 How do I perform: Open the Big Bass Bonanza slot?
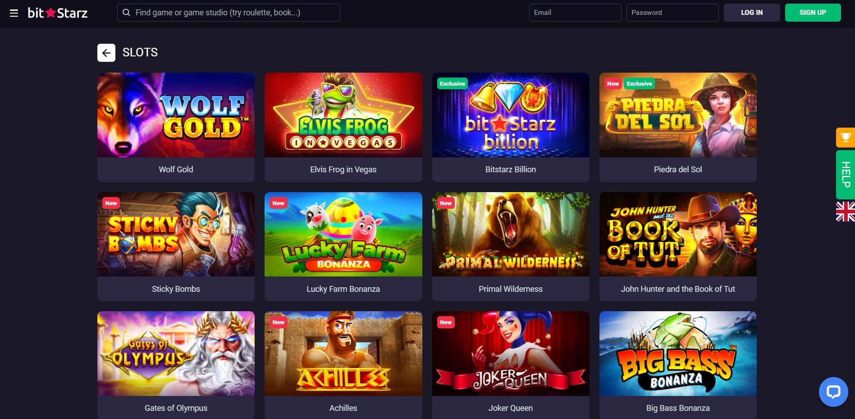coord(678,365)
